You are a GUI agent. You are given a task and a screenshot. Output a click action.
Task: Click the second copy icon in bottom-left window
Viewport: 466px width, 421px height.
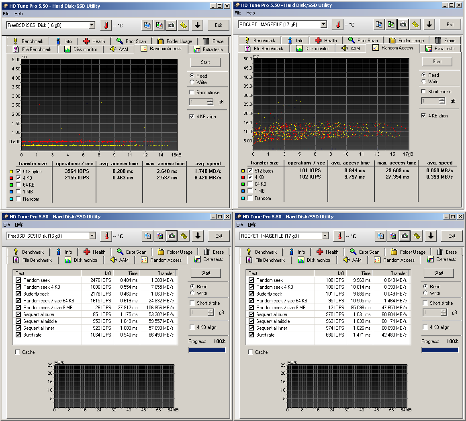159,236
